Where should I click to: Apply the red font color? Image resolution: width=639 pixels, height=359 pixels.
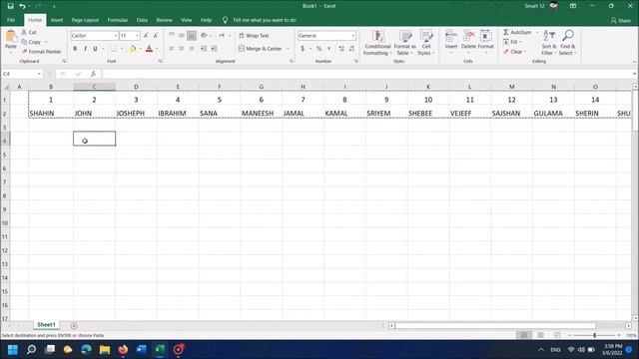(x=149, y=49)
